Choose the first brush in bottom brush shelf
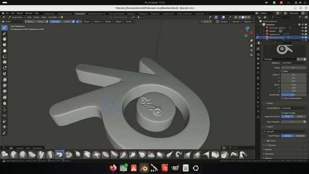The image size is (309, 174). tap(4, 155)
